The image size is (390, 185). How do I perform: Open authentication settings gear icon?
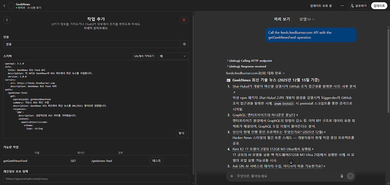(184, 44)
